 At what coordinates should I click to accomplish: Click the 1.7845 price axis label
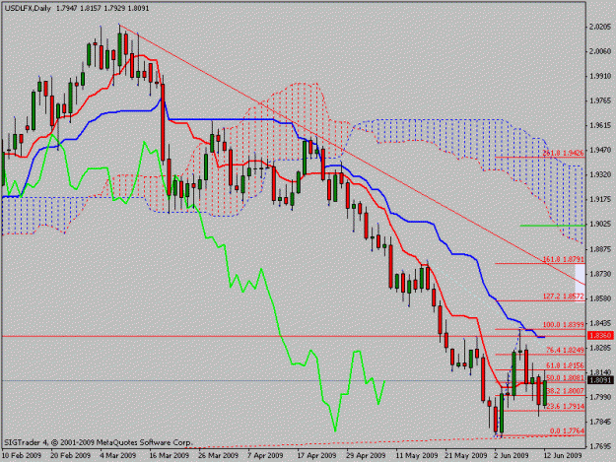pyautogui.click(x=600, y=422)
